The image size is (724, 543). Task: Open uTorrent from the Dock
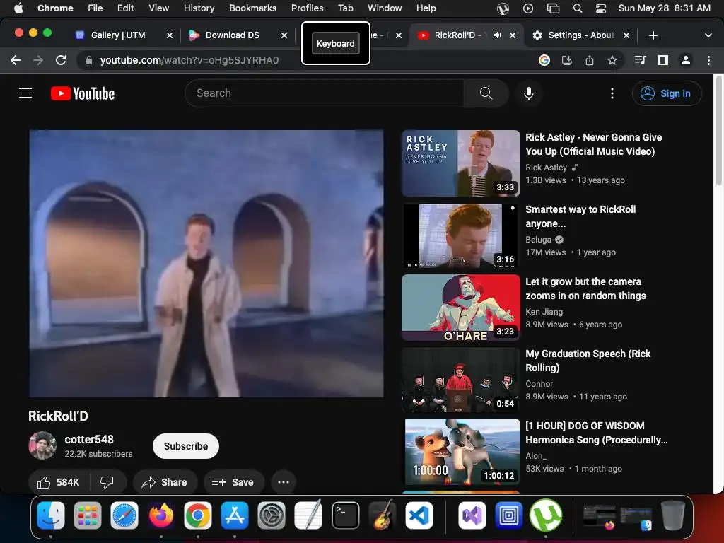(546, 515)
